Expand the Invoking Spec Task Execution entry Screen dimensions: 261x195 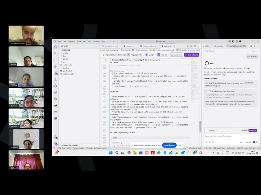pos(207,91)
